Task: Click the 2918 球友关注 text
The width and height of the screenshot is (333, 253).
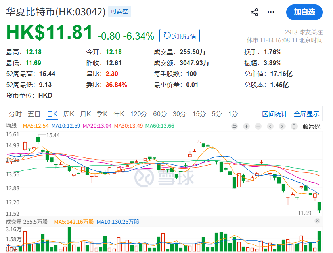Action: (304, 32)
